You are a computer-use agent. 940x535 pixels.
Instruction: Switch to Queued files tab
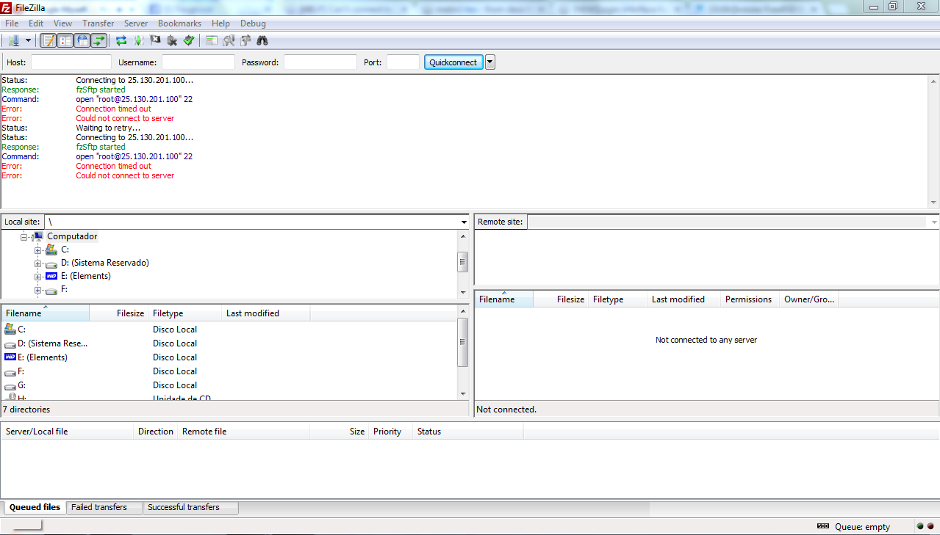(x=35, y=507)
